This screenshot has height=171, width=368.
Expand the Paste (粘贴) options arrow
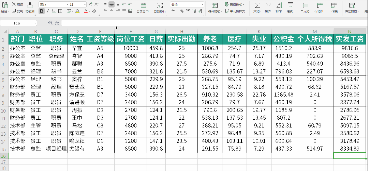coord(9,11)
